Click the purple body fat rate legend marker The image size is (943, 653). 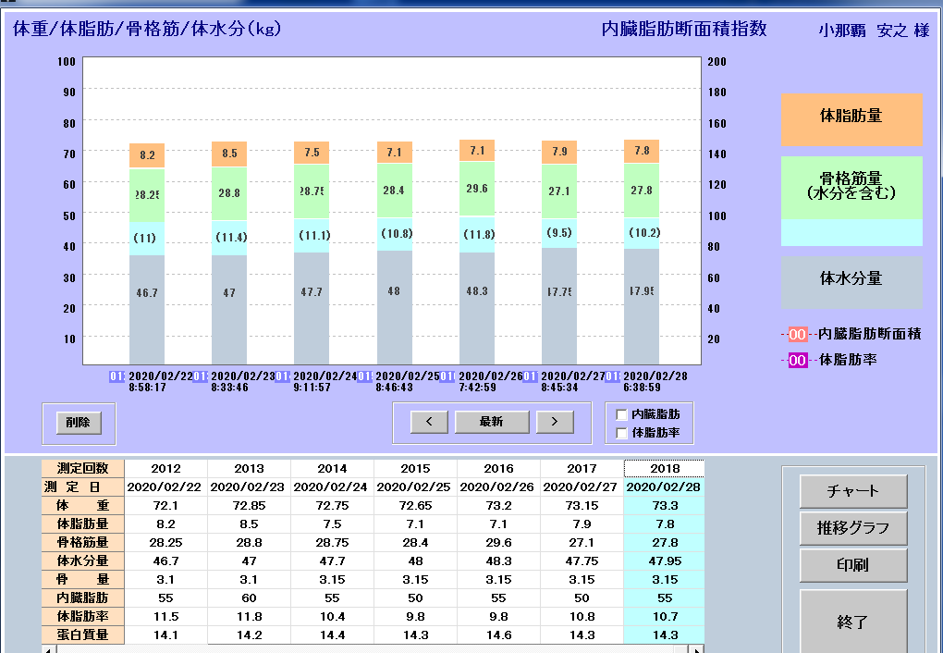(x=798, y=360)
